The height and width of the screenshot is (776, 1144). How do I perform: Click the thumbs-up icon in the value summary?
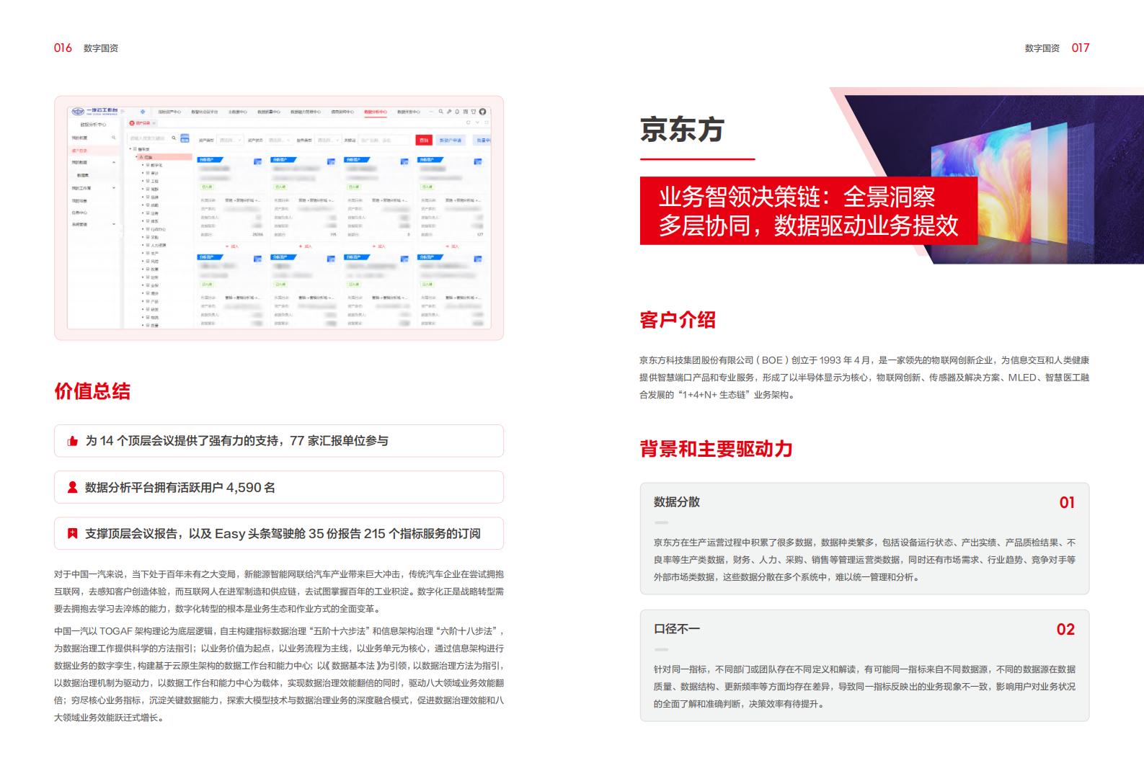[x=72, y=441]
